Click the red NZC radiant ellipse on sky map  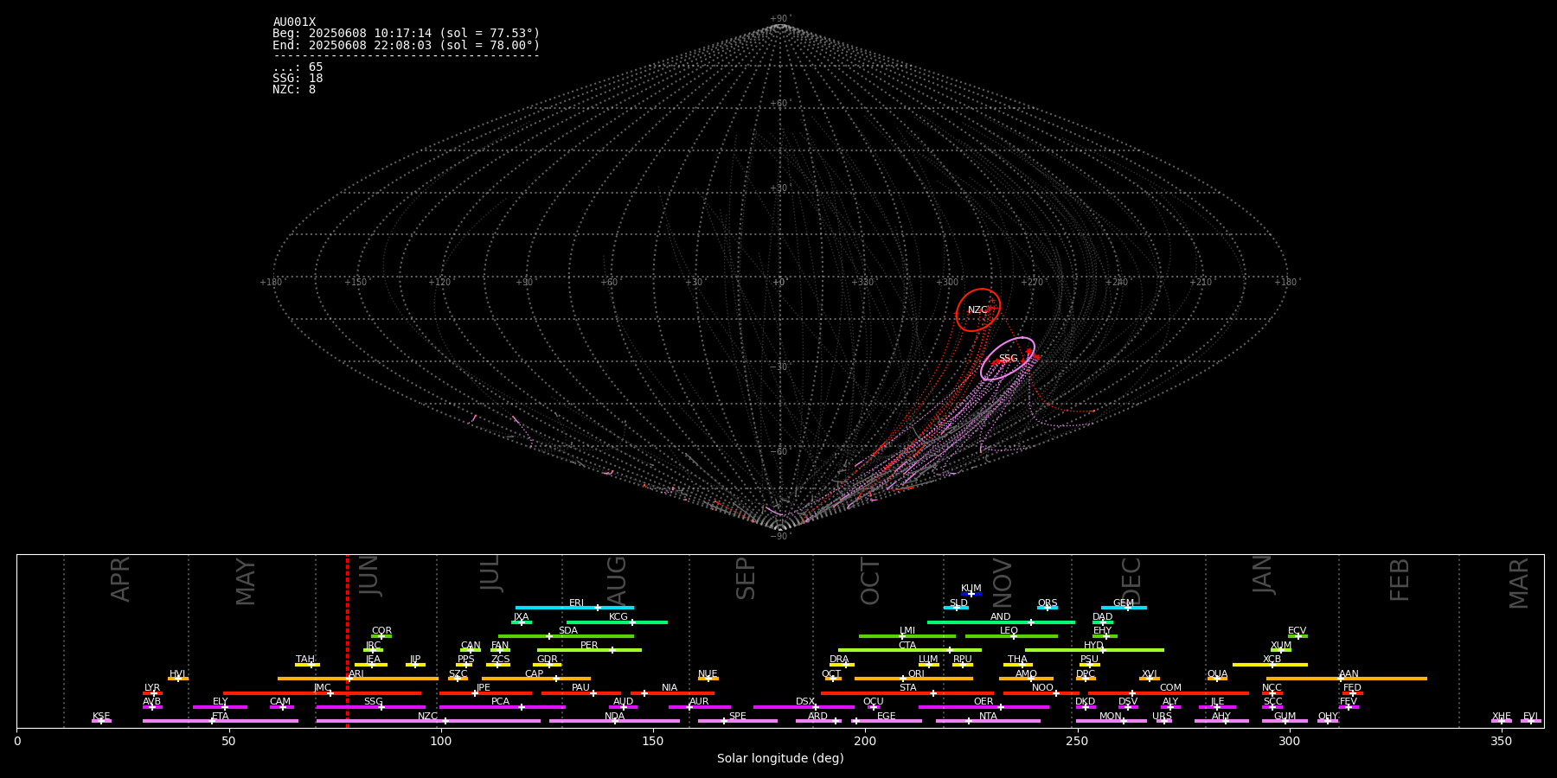(978, 309)
